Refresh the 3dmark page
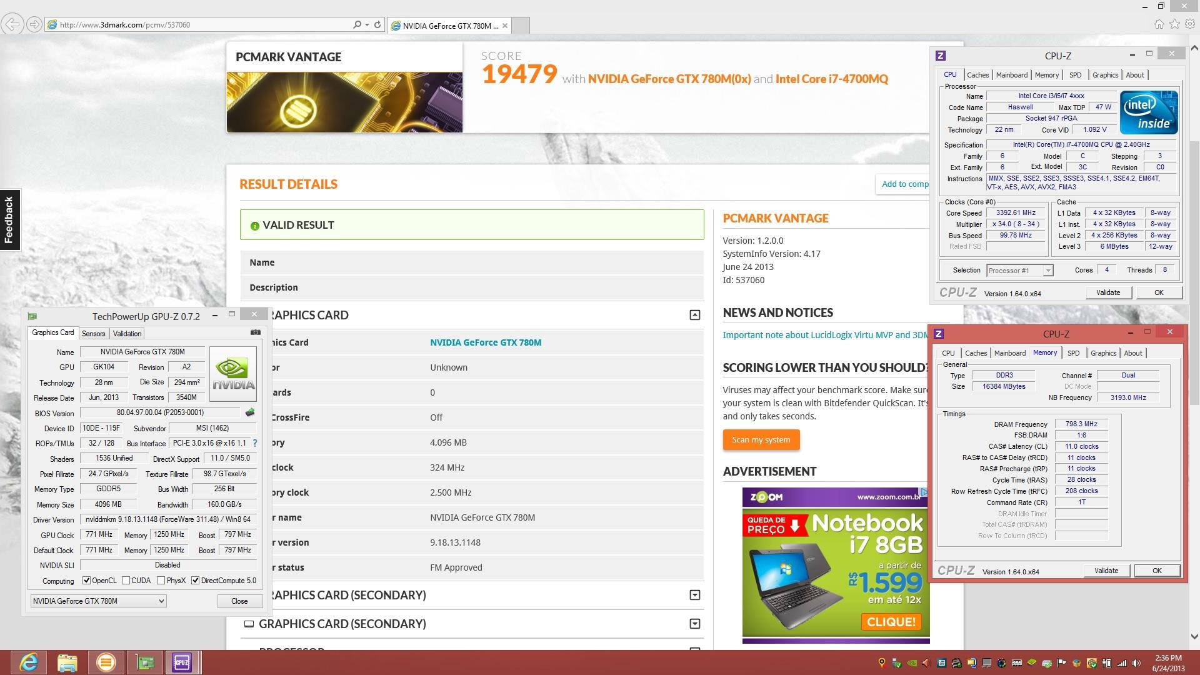 [x=377, y=25]
